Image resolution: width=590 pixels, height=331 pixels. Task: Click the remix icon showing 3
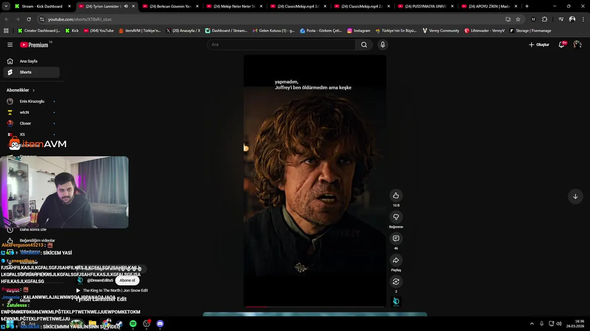click(x=395, y=281)
